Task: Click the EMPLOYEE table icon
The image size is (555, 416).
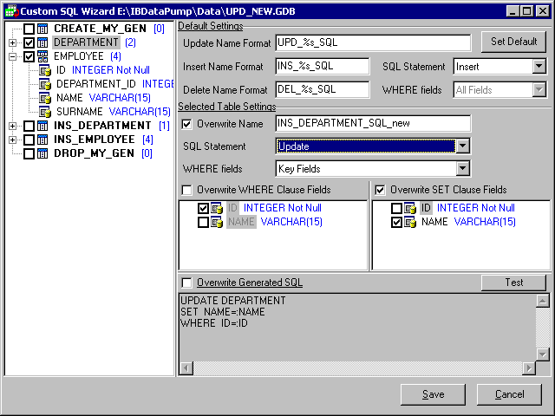Action: coord(42,56)
